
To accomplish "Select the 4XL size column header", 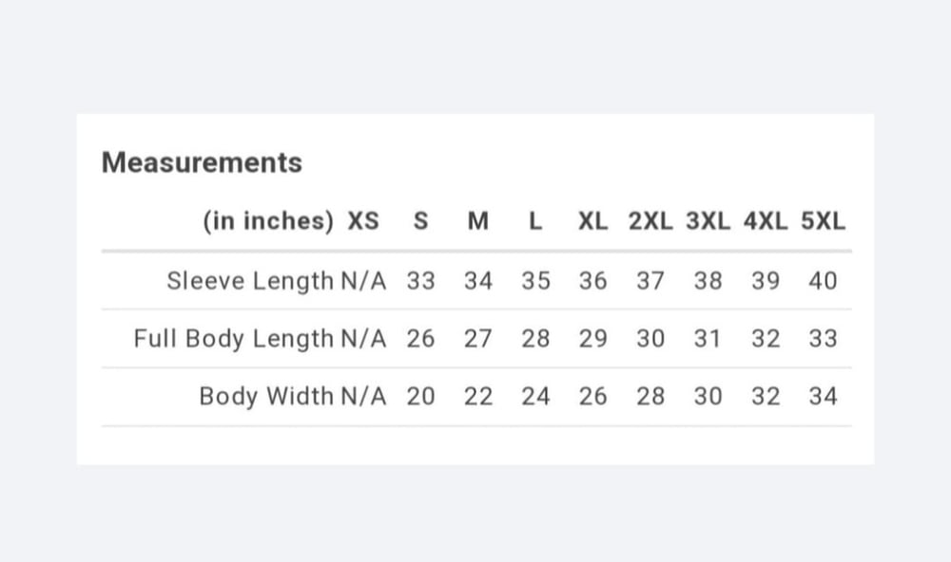I will tap(766, 221).
